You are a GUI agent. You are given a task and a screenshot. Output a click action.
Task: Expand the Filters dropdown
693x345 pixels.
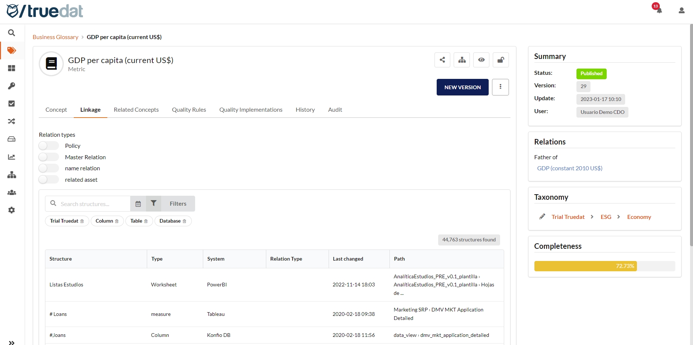click(178, 204)
